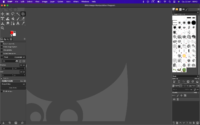Select the black star brush thumbnail

pos(174,27)
